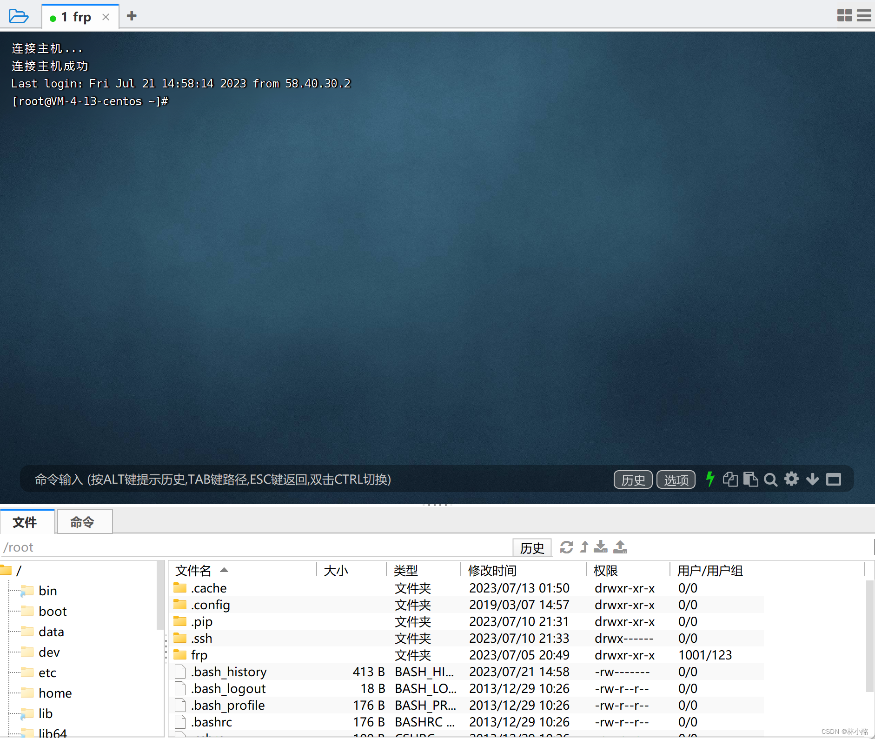Viewport: 875px width, 739px height.
Task: Open the hamburger main menu
Action: [x=864, y=15]
